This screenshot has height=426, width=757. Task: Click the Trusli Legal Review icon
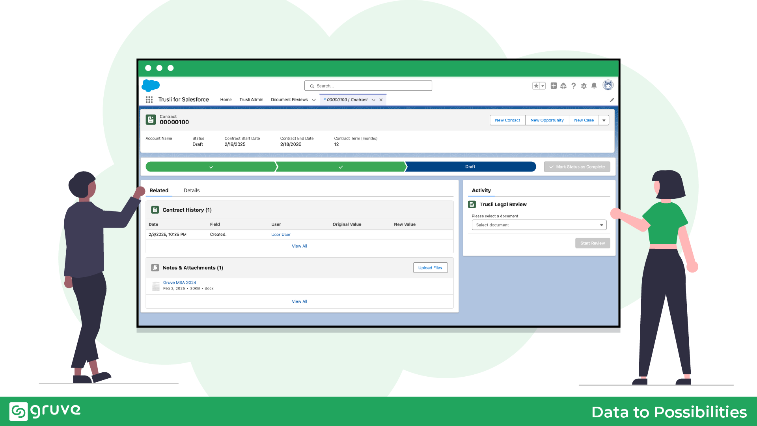click(472, 204)
